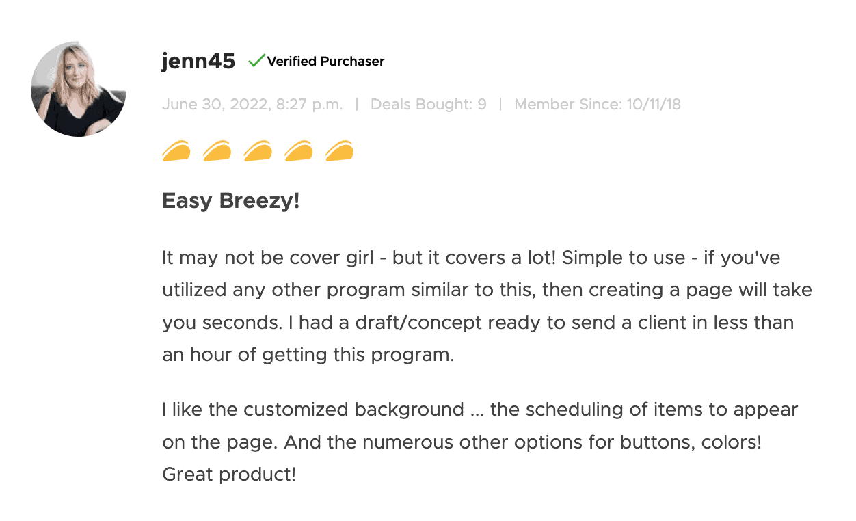The image size is (856, 521).
Task: Click the third taco rating icon
Action: [258, 150]
